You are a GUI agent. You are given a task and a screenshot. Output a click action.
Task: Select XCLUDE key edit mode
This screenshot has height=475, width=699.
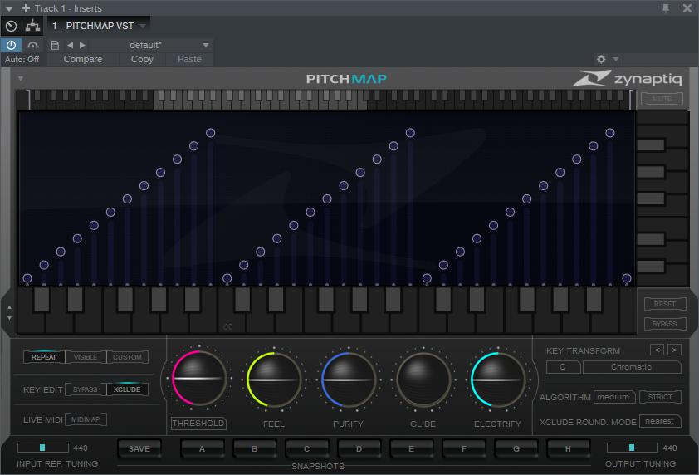click(x=127, y=389)
